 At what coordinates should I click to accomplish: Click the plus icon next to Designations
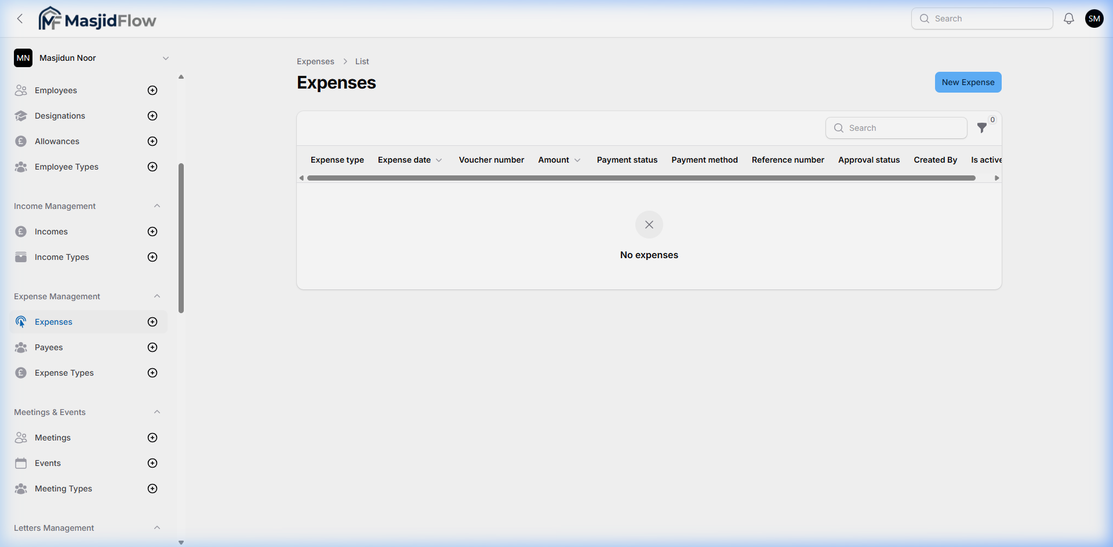(152, 116)
